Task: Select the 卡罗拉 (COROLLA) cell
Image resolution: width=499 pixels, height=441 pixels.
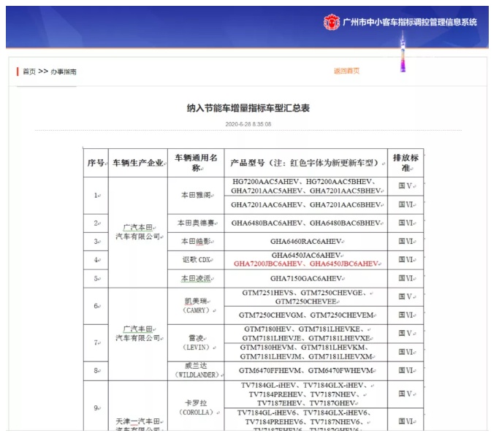Action: click(195, 406)
